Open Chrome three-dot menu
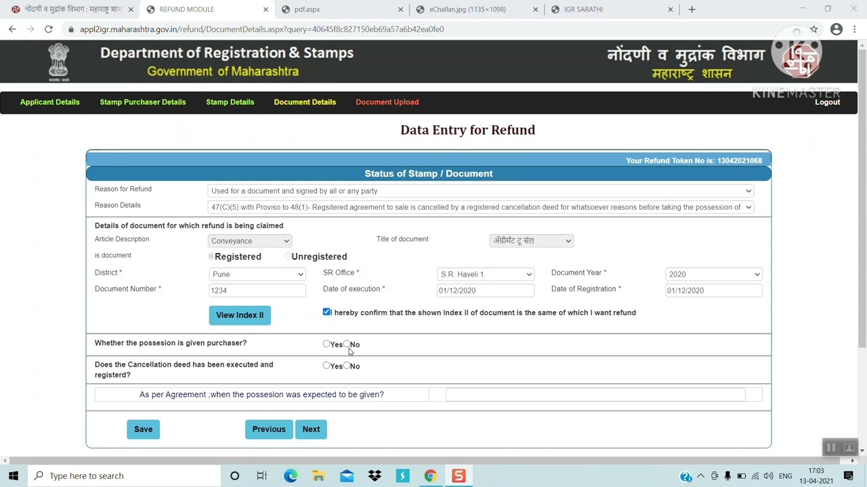 (855, 29)
